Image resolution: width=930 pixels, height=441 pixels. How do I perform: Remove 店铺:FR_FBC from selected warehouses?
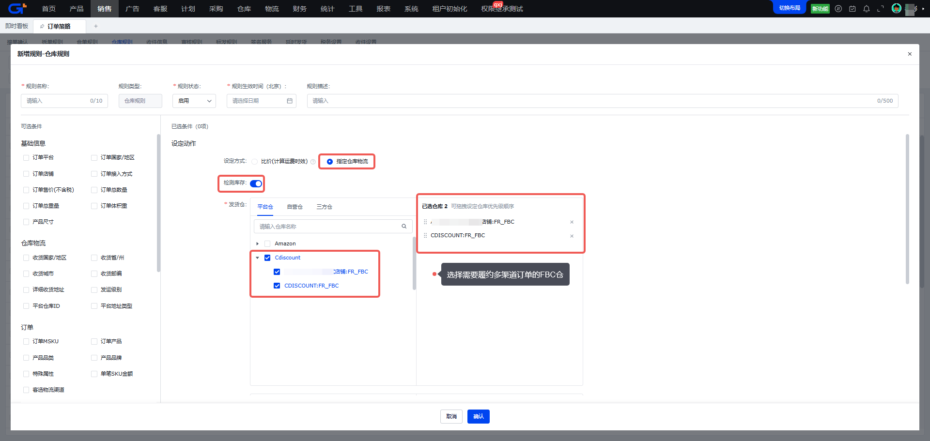pos(572,222)
